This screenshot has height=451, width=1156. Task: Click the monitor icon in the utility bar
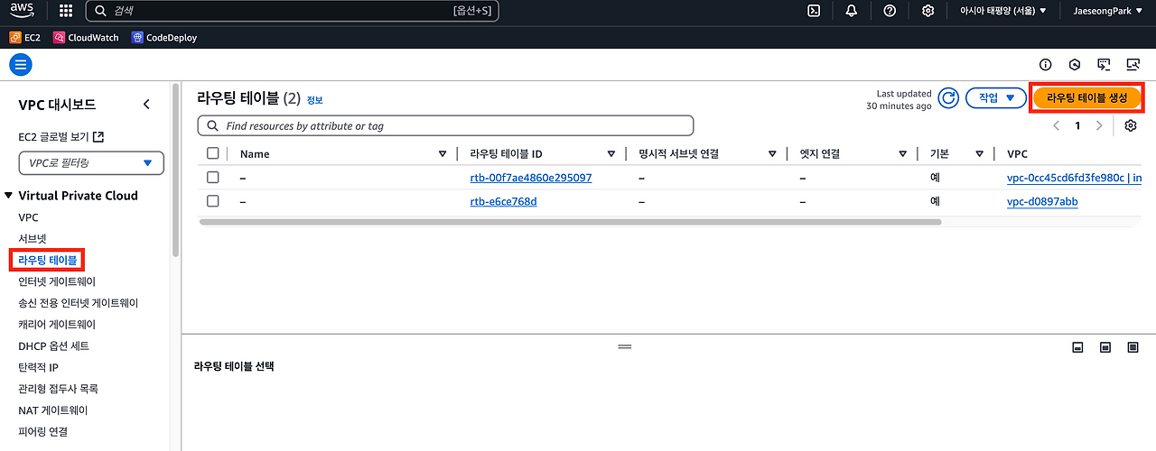click(1104, 64)
